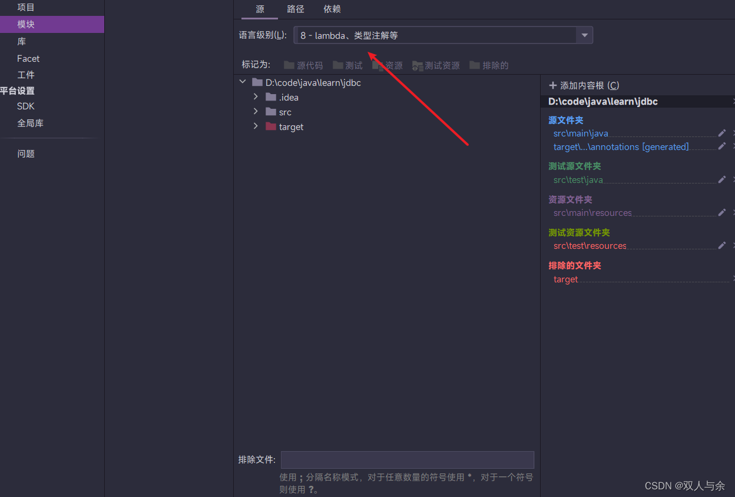Edit properties of src\main\java source folder

(x=722, y=134)
